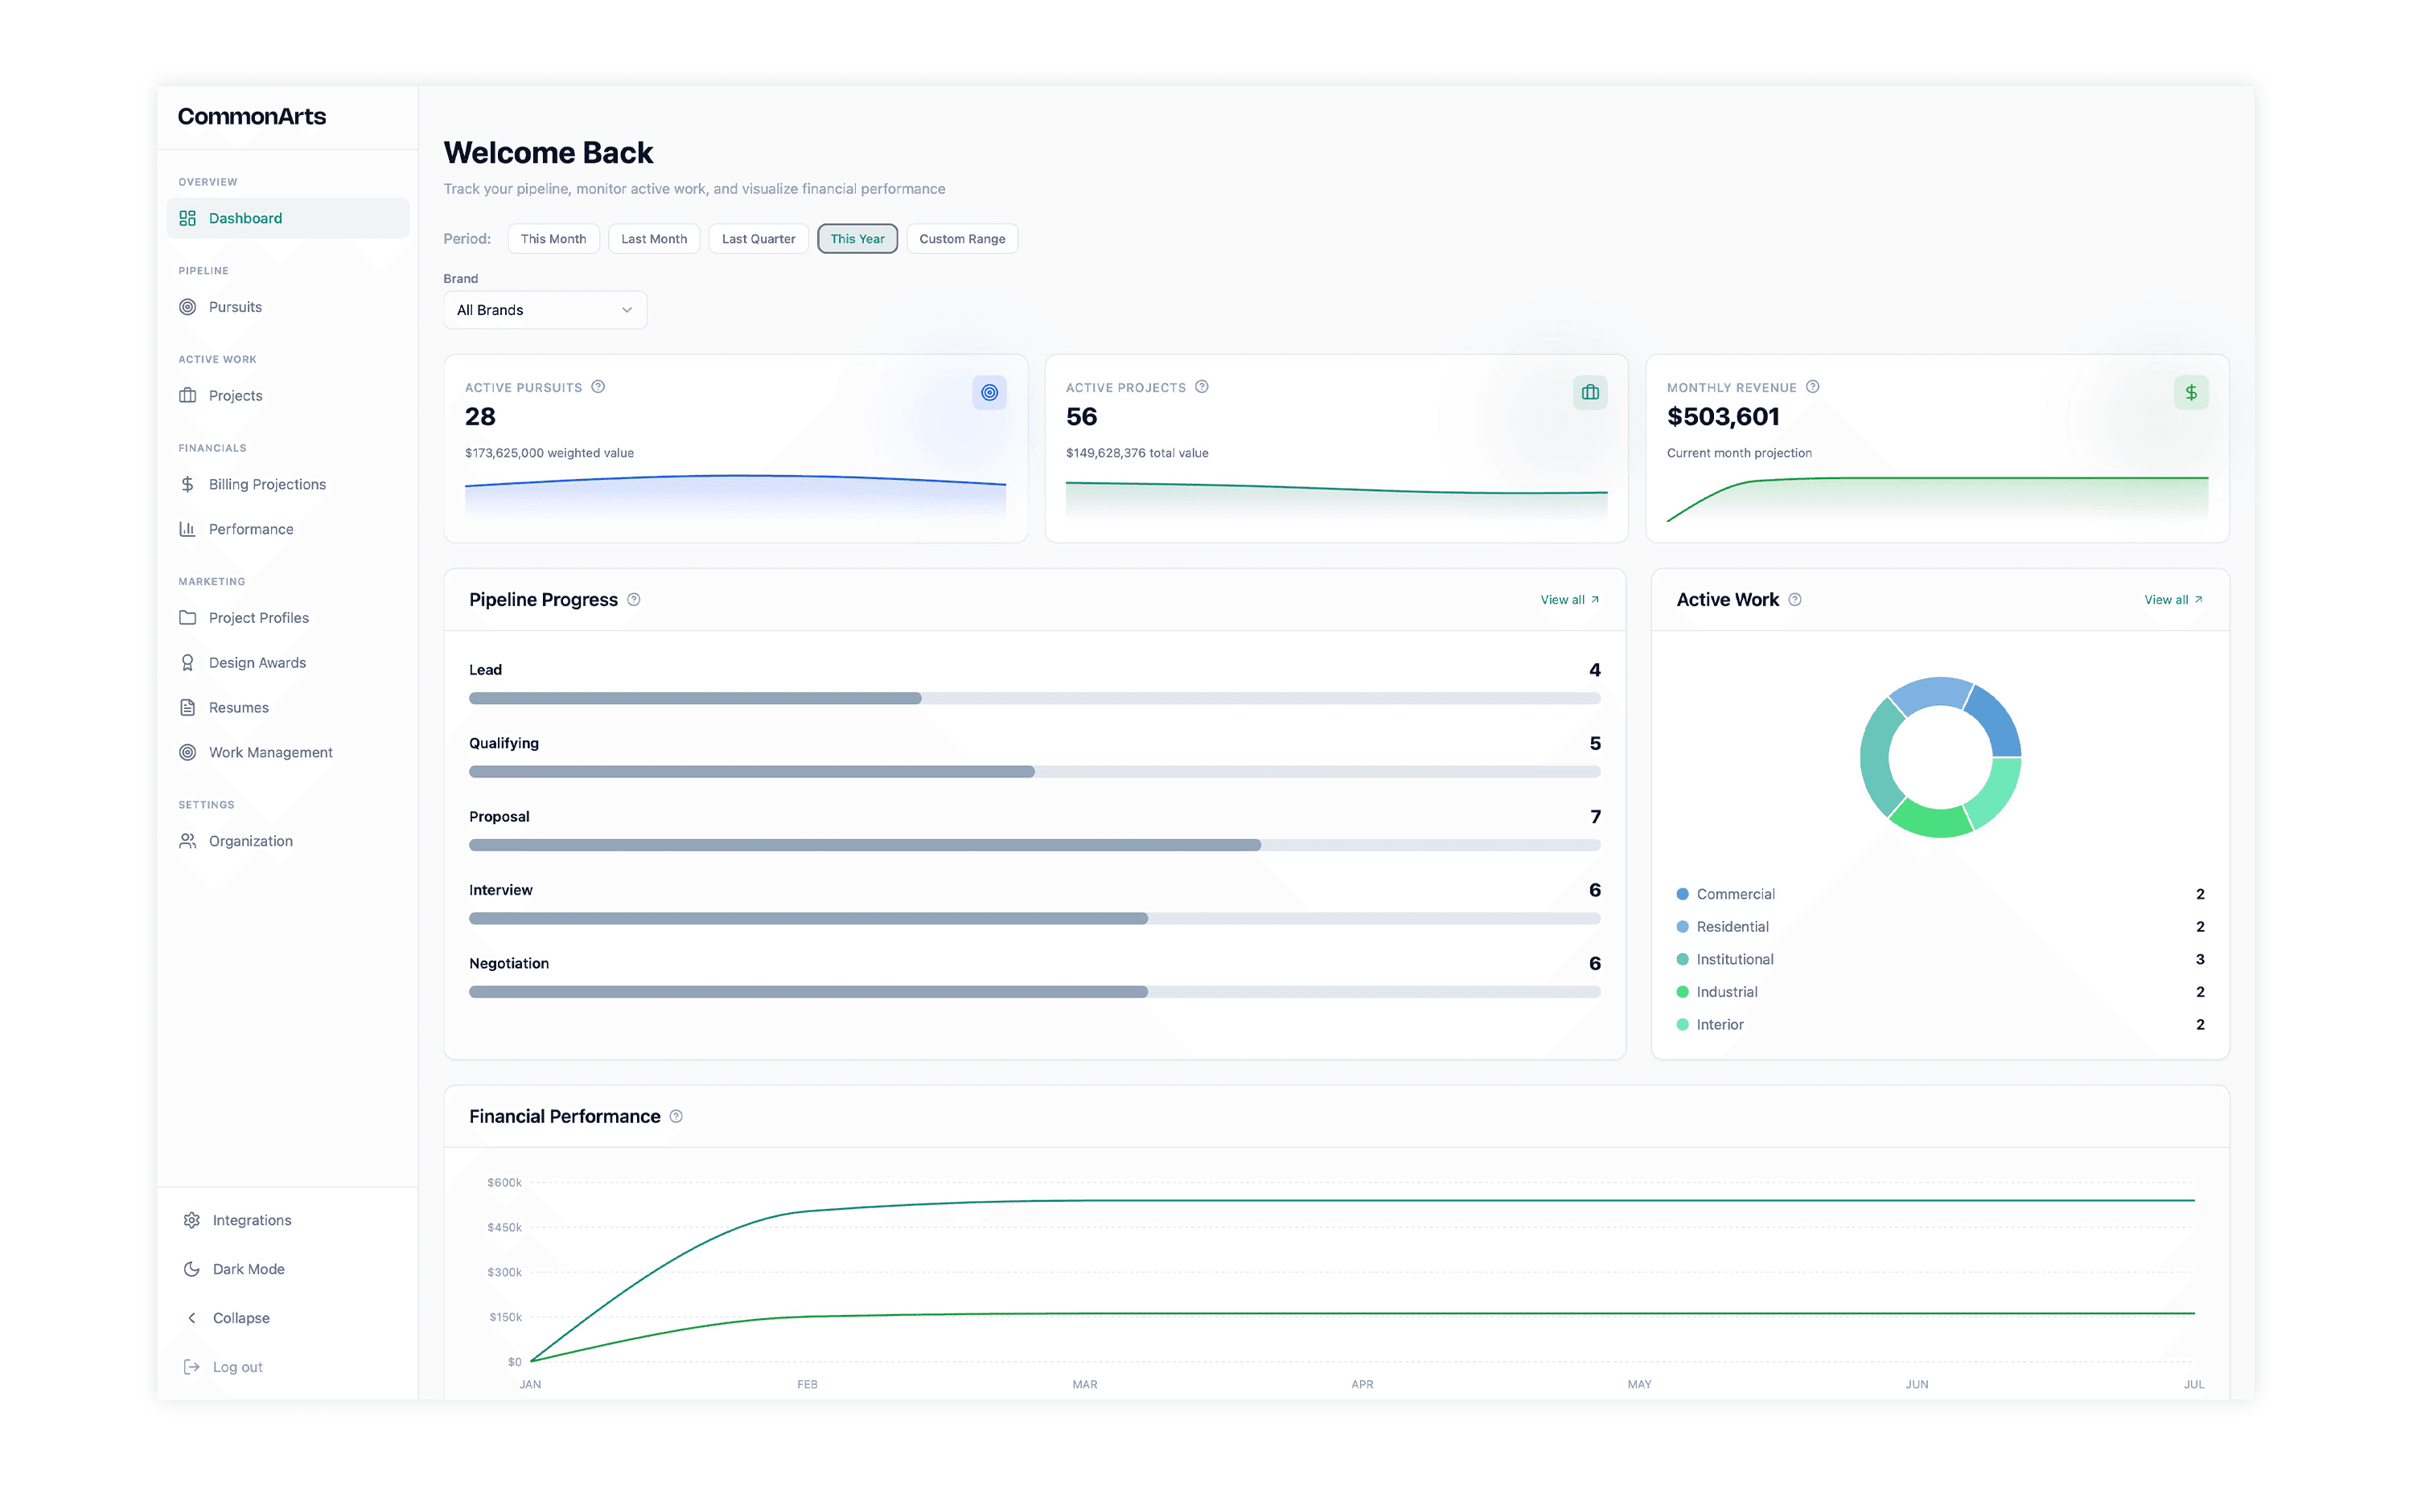This screenshot has height=1512, width=2413.
Task: Go to Billing Projections in sidebar
Action: point(267,484)
